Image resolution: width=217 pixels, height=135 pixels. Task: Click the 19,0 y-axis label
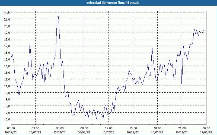tap(7, 33)
